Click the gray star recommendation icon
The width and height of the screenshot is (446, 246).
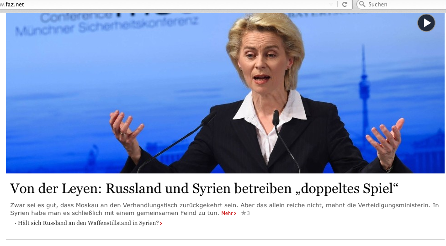(x=244, y=213)
